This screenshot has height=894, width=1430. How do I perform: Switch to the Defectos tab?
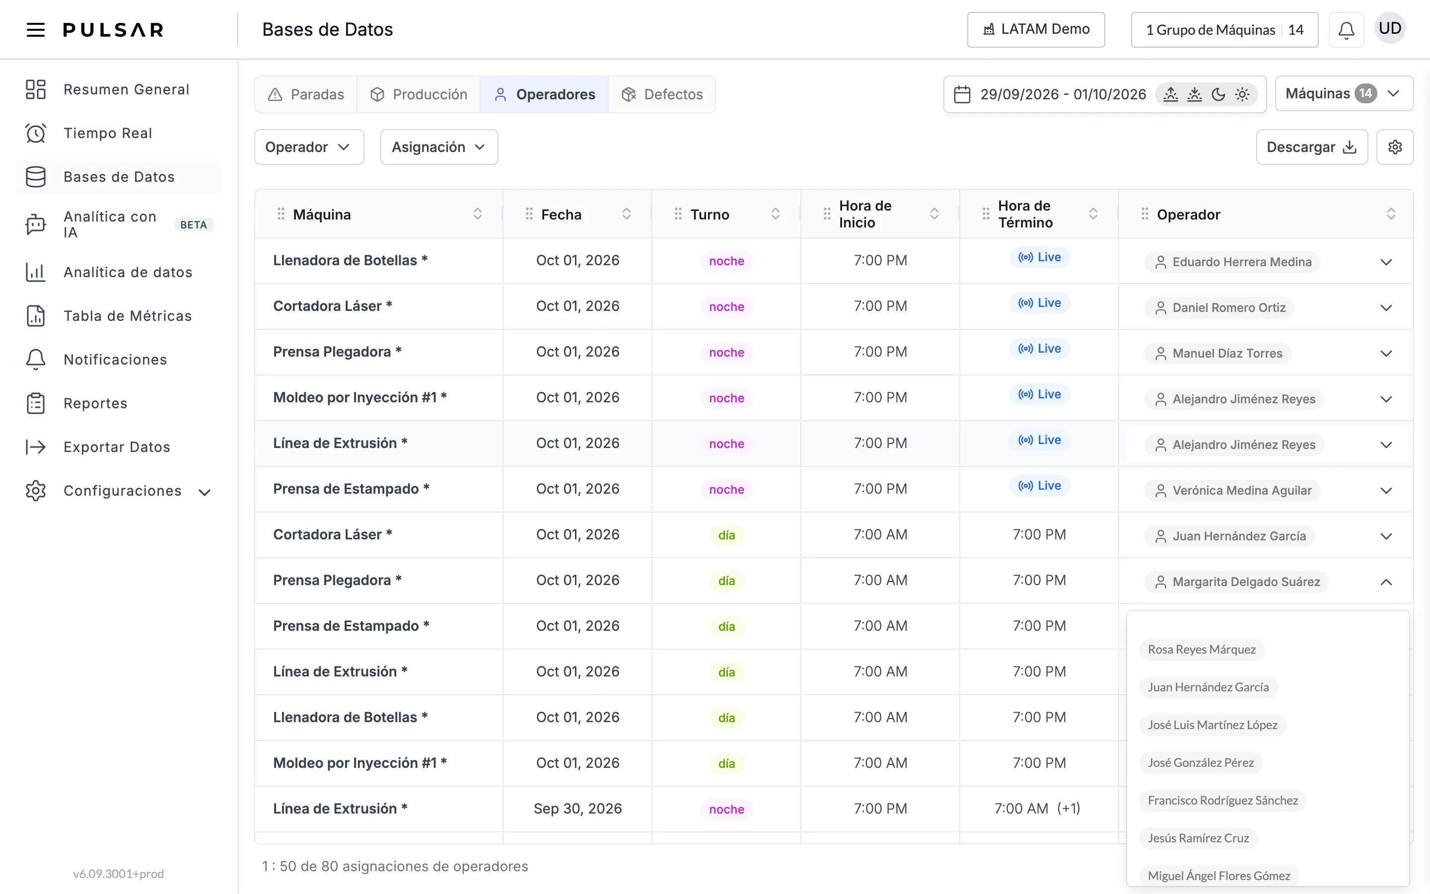(x=662, y=94)
